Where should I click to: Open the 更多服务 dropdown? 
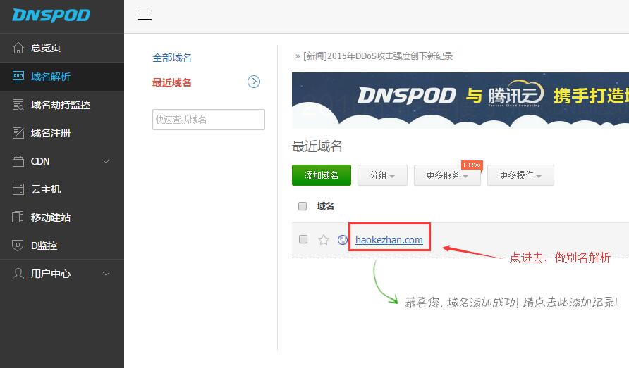pos(447,175)
